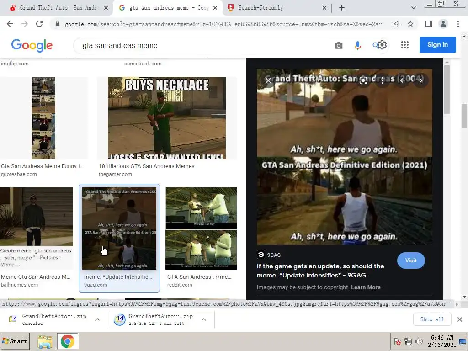This screenshot has height=351, width=468.
Task: Focus the browser address bar URL
Action: coord(224,24)
